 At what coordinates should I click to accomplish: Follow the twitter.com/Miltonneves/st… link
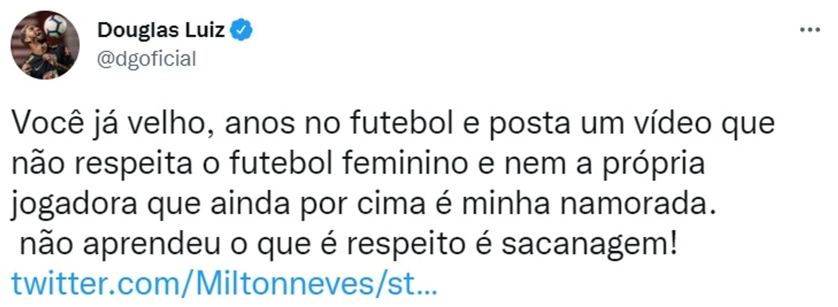coord(224,283)
